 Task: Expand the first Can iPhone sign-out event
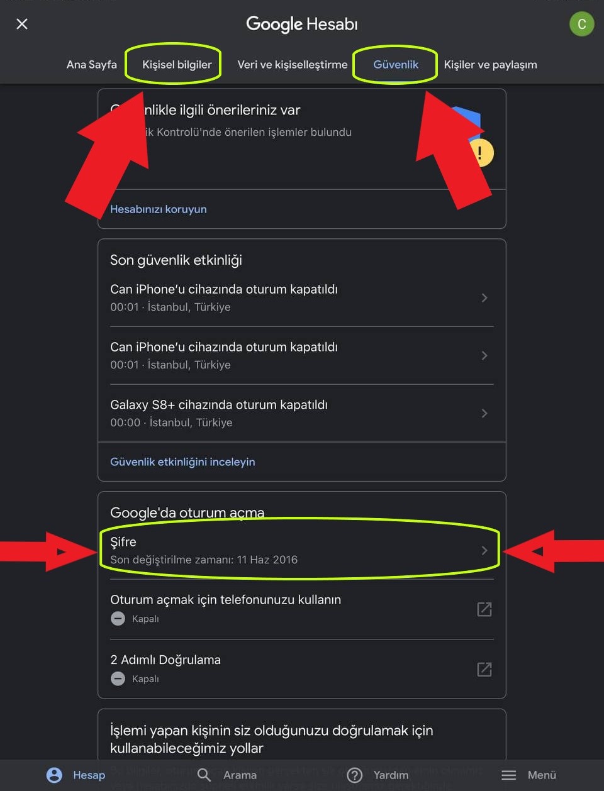tap(484, 297)
